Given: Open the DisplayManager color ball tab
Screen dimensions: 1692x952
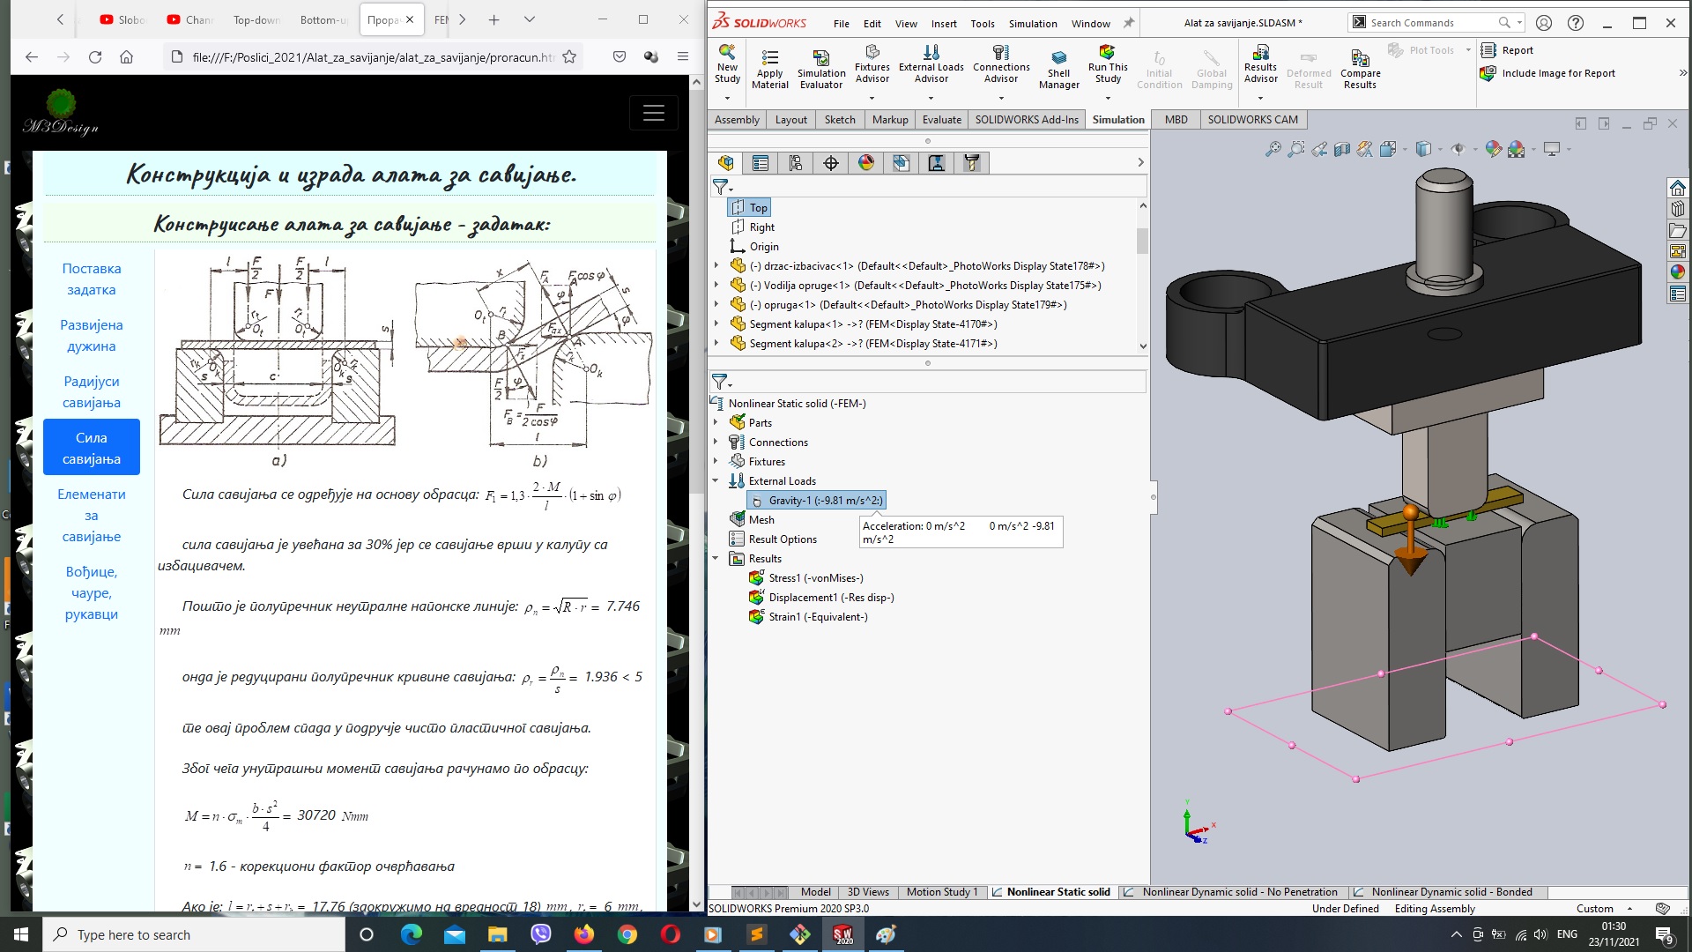Looking at the screenshot, I should (x=866, y=163).
